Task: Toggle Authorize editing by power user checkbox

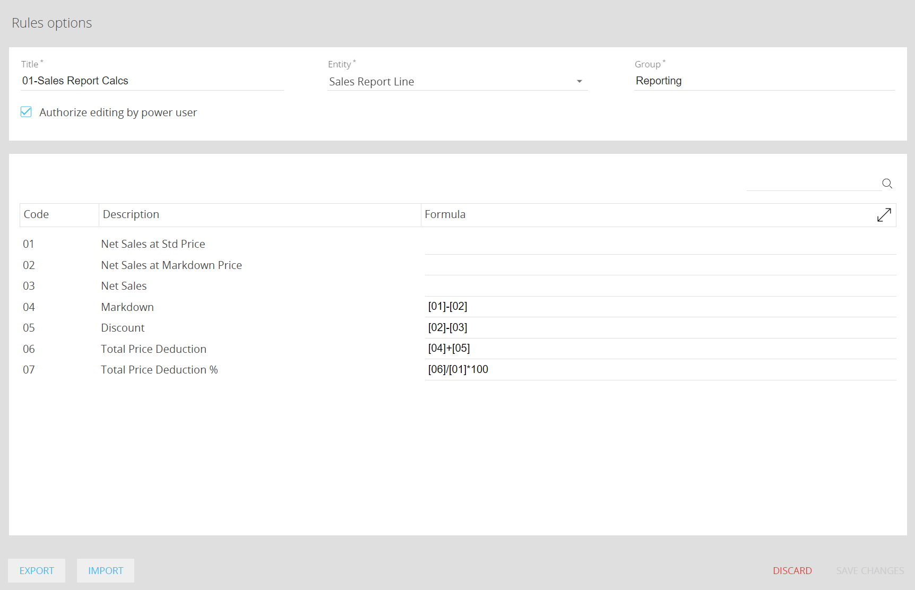Action: (26, 112)
